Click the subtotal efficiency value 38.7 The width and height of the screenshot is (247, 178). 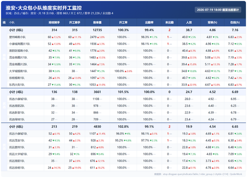[189, 30]
